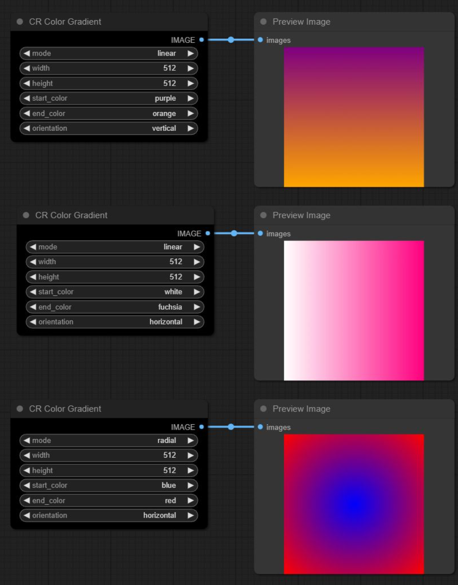Open the end_color combo showing red
Viewport: 458px width, 585px height.
109,500
